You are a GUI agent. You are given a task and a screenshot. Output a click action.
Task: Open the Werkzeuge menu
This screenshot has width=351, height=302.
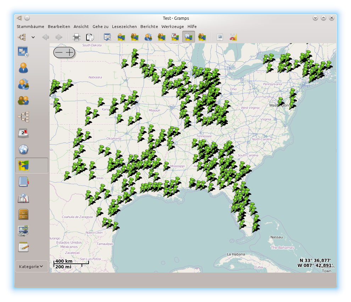pos(173,27)
